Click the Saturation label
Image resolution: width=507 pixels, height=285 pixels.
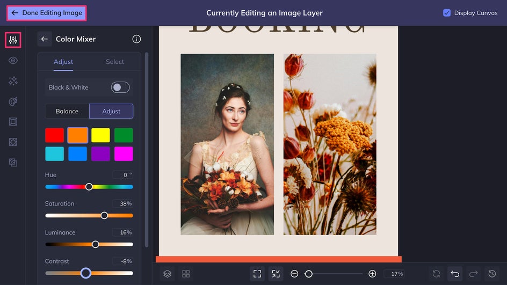[x=60, y=203]
